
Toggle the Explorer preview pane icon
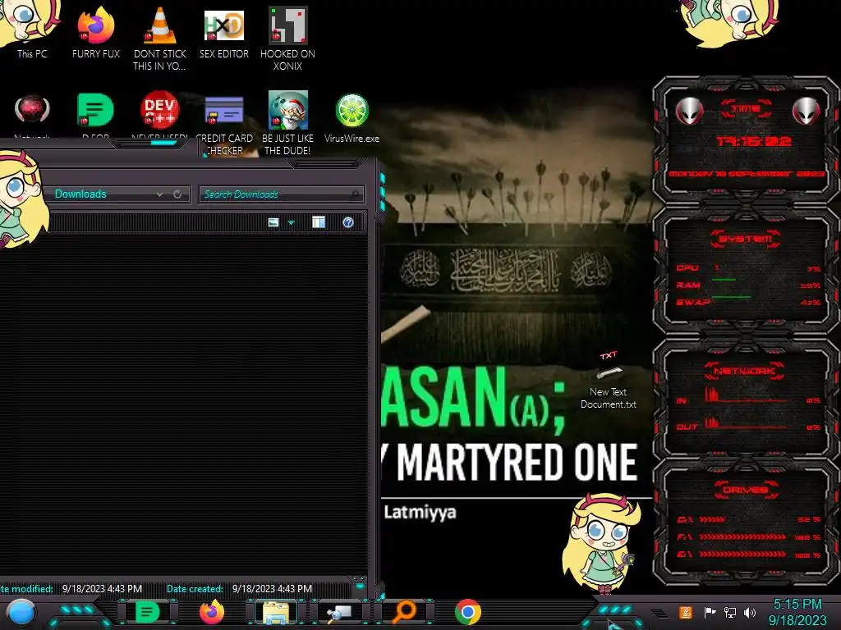point(319,222)
